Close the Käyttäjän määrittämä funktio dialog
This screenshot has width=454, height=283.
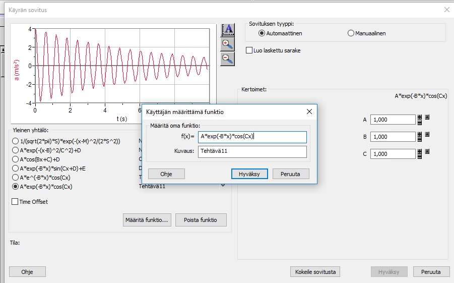(309, 111)
